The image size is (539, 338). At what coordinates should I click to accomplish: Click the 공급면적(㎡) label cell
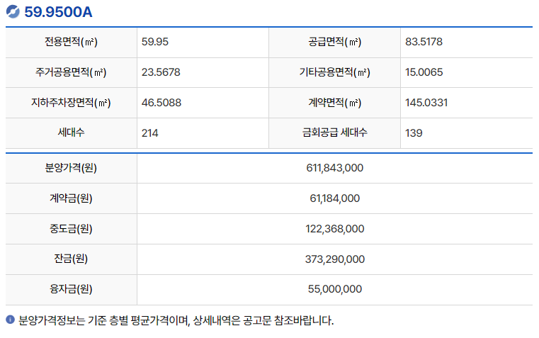coord(334,42)
